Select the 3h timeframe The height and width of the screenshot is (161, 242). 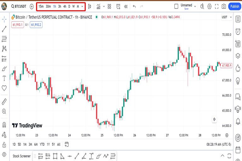pyautogui.click(x=60, y=7)
